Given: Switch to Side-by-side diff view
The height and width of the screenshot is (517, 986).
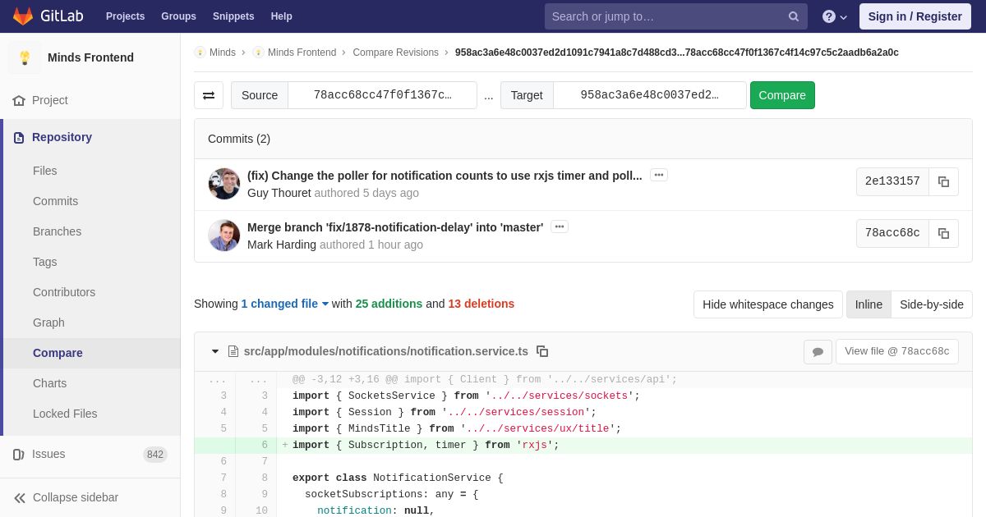Looking at the screenshot, I should (931, 304).
